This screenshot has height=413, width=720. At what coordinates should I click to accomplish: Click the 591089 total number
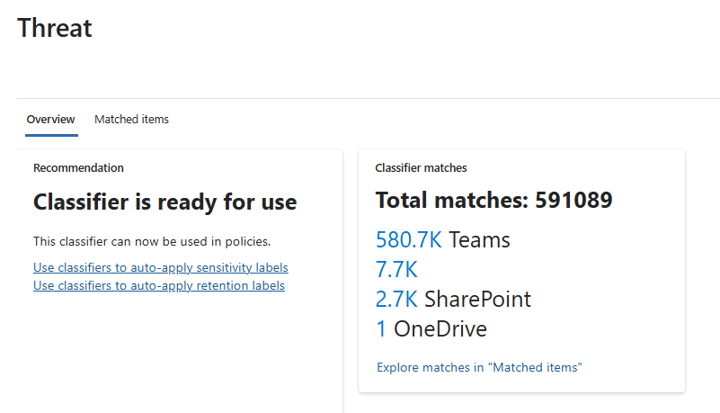573,201
